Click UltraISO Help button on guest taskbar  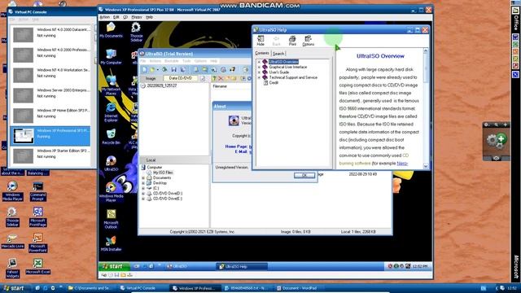[x=242, y=266]
